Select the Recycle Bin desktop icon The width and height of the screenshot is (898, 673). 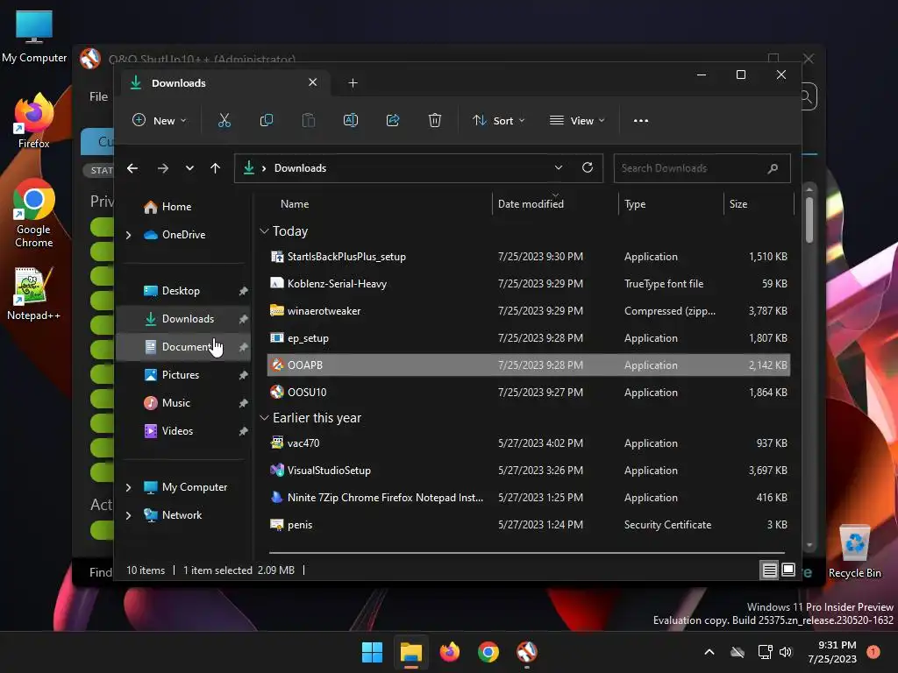[854, 552]
